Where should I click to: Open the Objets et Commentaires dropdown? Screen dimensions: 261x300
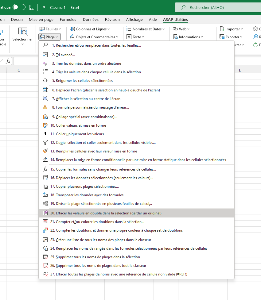[x=94, y=37]
